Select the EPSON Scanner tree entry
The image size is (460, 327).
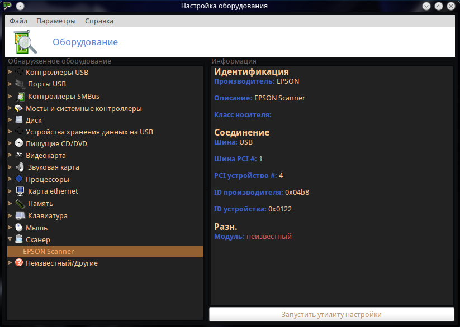click(105, 252)
